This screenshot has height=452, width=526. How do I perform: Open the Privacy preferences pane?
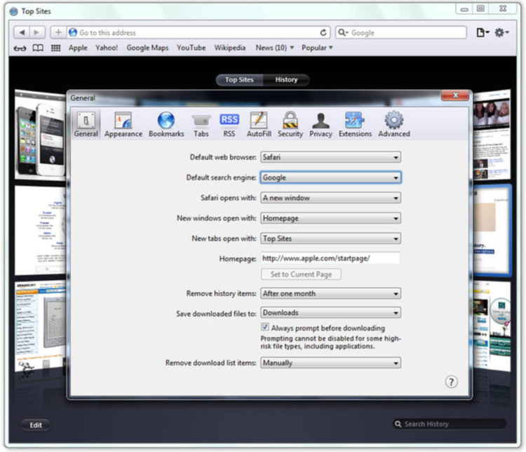pos(321,124)
